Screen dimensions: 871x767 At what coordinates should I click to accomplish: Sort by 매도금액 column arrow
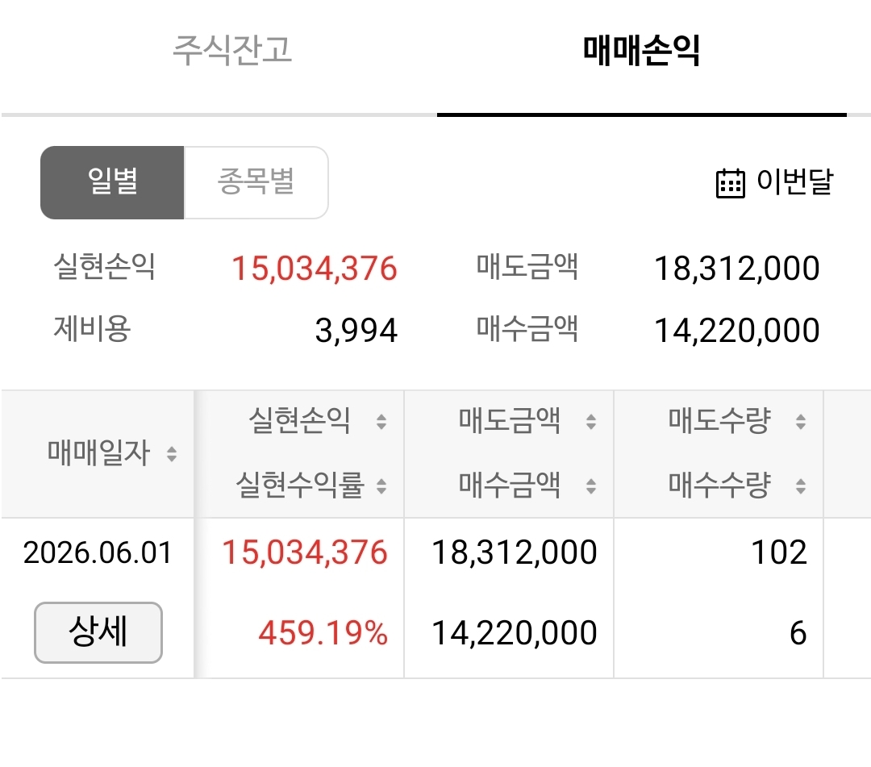pyautogui.click(x=591, y=422)
